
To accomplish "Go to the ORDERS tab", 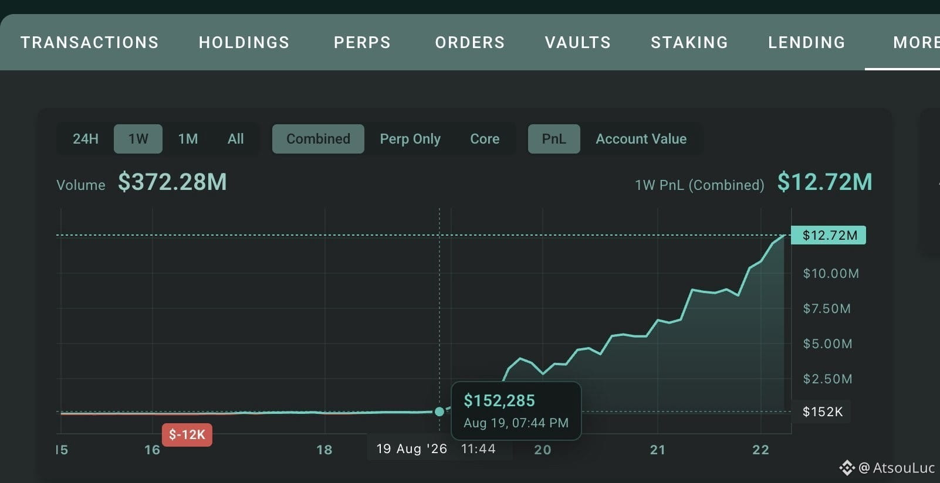I will click(x=469, y=42).
